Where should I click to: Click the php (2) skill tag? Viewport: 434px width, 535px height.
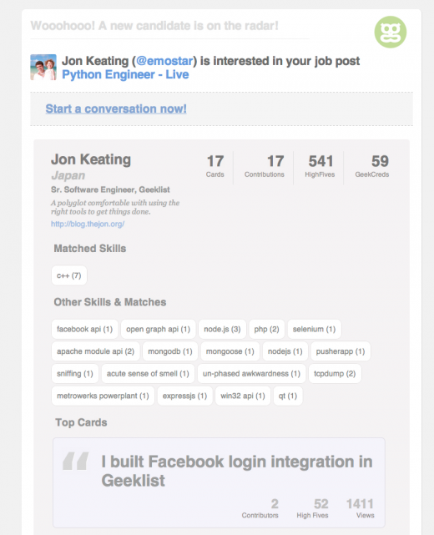tap(266, 329)
